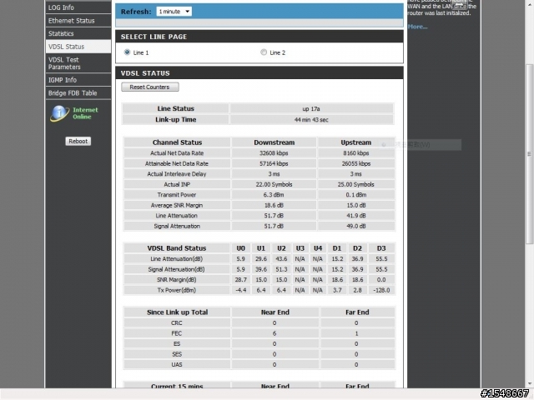Click the 'SELECT LINE PAGE' section title
Screen dimensions: 534x400
154,37
